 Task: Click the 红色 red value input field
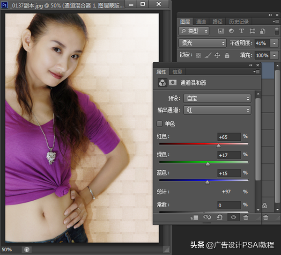click(x=229, y=137)
